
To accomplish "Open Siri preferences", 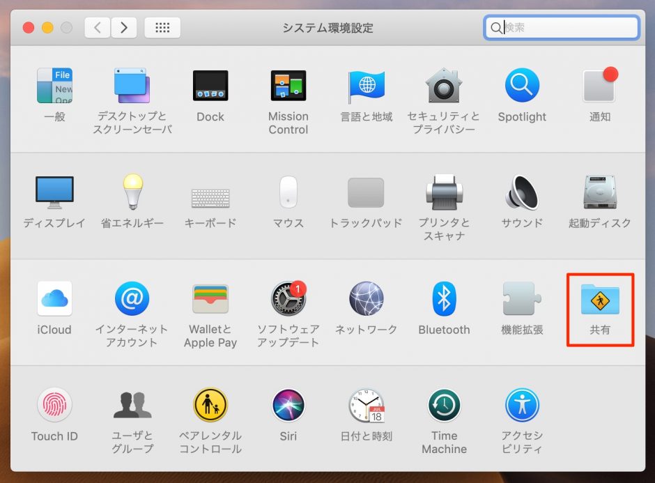I will (288, 406).
